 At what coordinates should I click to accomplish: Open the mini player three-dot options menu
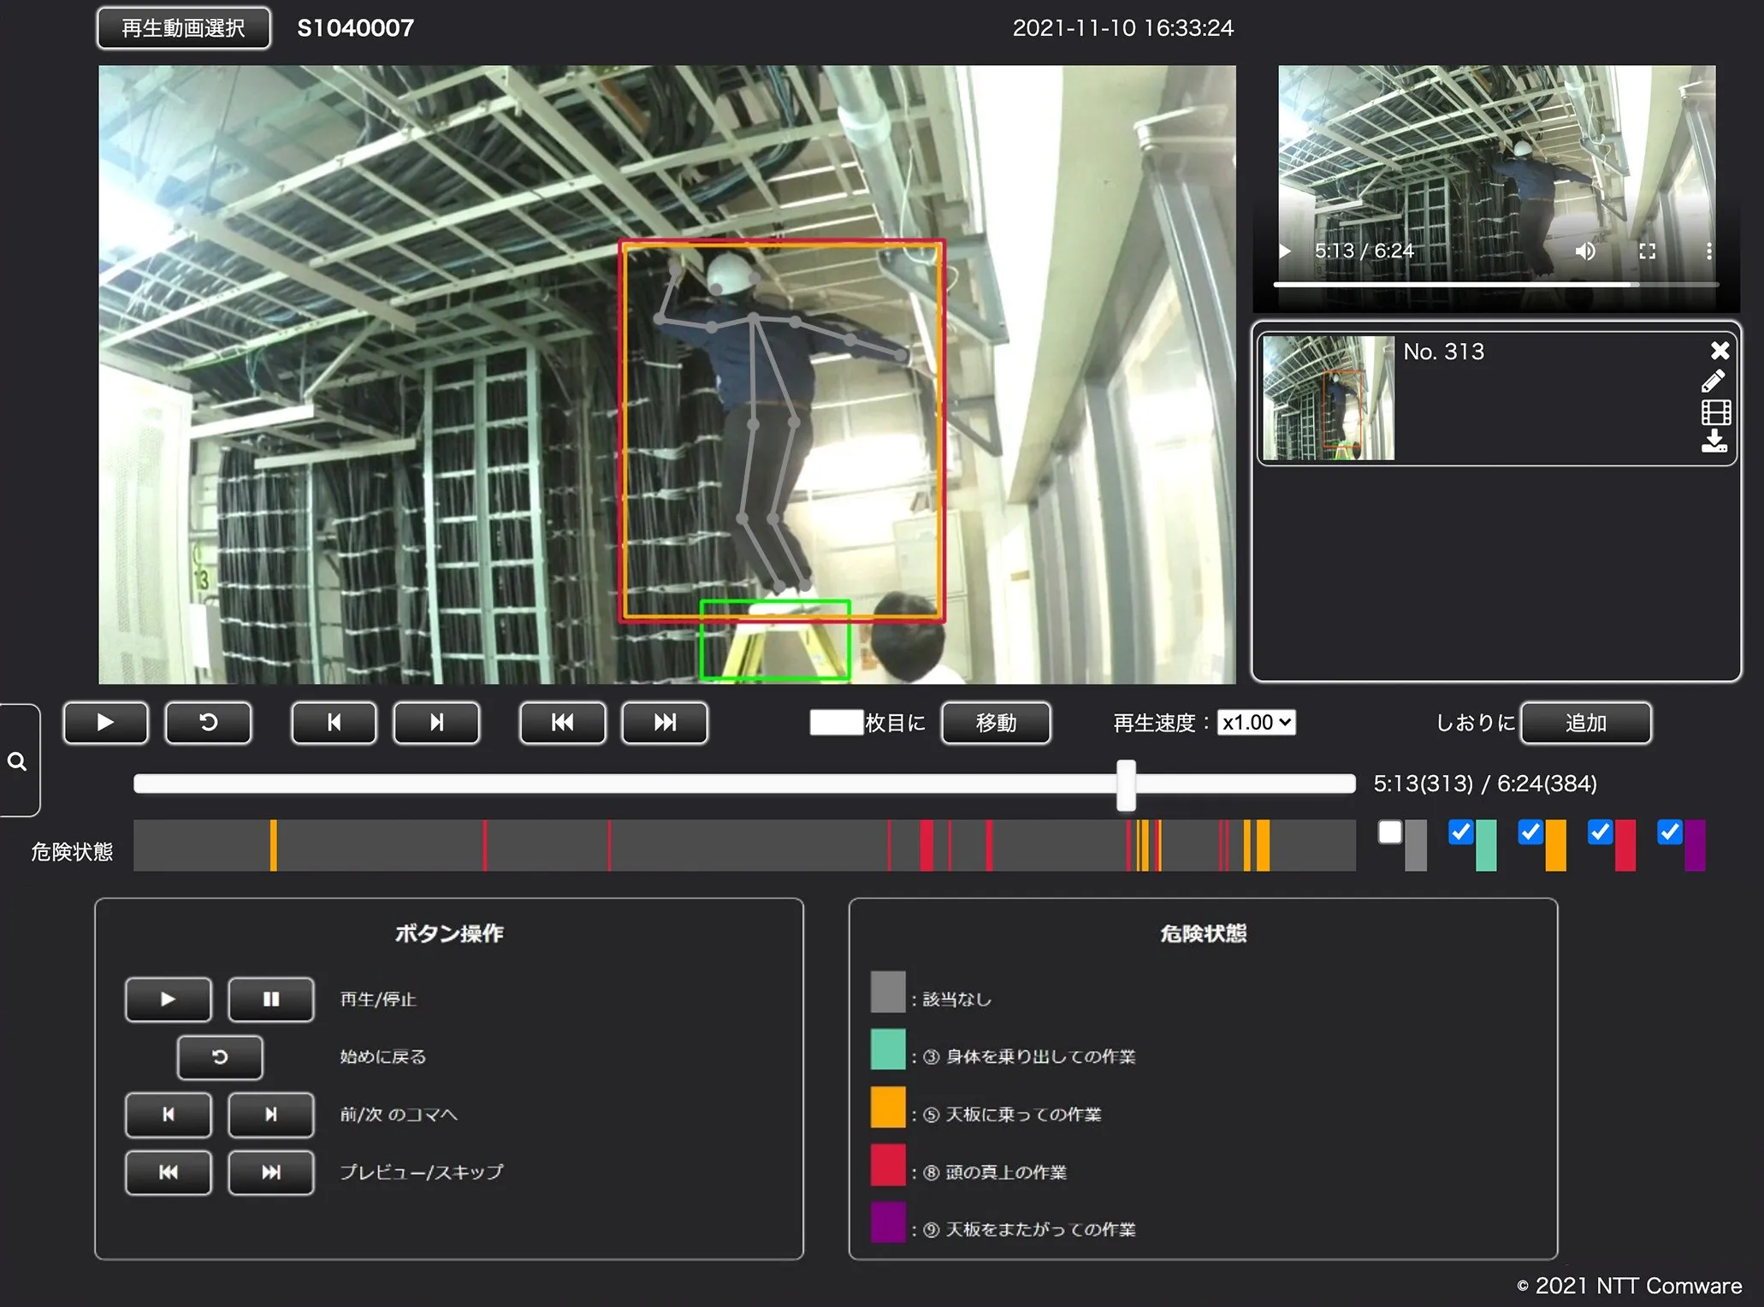1708,251
